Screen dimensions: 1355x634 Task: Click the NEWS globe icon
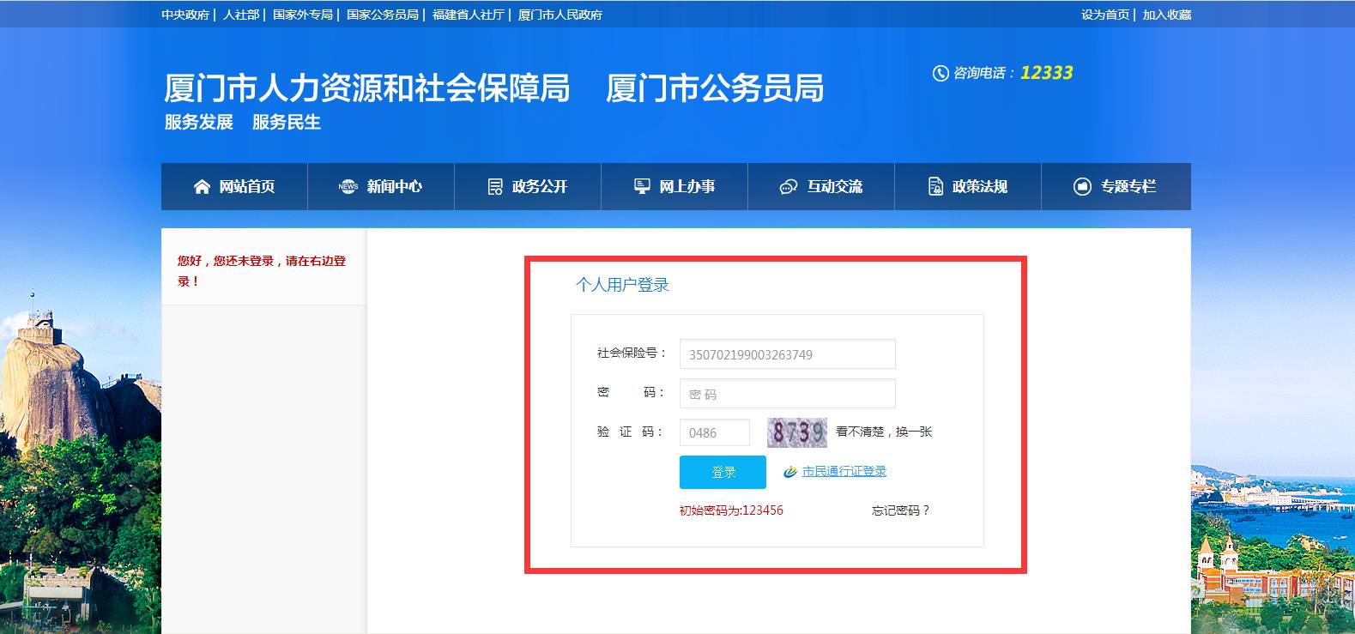(348, 187)
